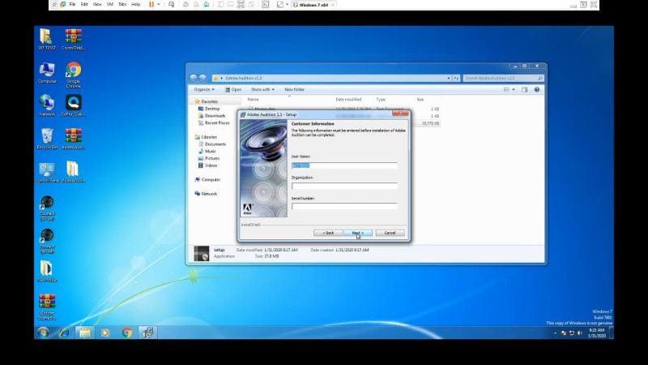
Task: Open the Organize dropdown in Explorer
Action: click(203, 89)
